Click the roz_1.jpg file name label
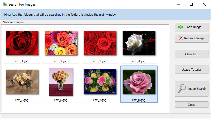This screenshot has width=211, height=119. 22,61
